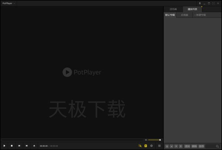Open the 默认专辑 (default album) tab
The width and height of the screenshot is (222, 150).
click(x=170, y=15)
